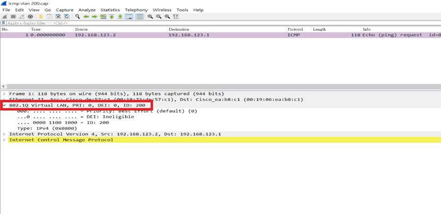Expand Internet Control Message Protocol section

(4, 140)
